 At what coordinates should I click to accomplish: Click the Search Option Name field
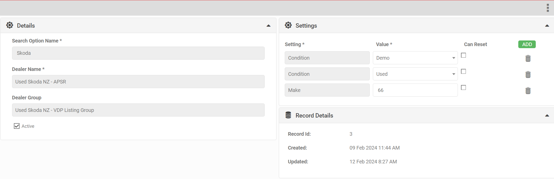coord(138,53)
